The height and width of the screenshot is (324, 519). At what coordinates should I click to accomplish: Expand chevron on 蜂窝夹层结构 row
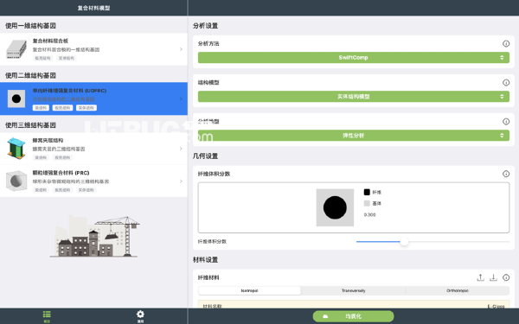pyautogui.click(x=181, y=149)
